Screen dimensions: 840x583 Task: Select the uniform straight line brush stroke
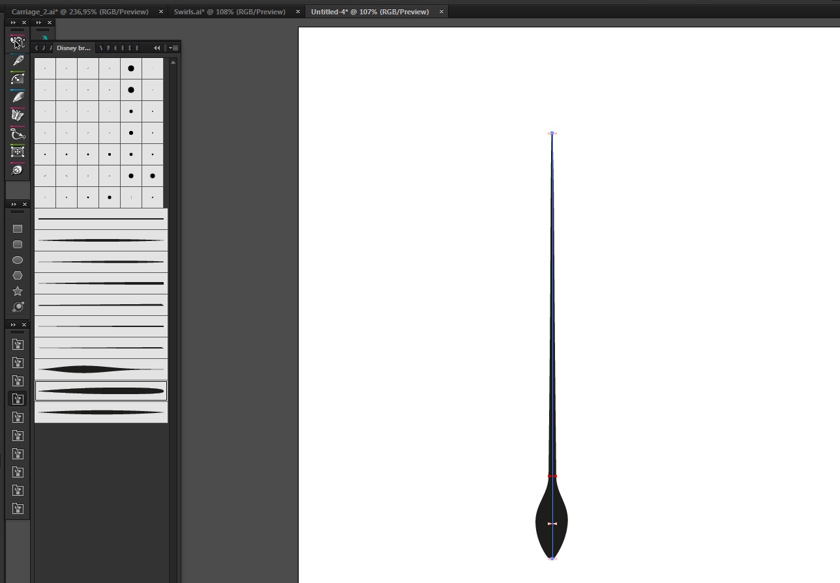pyautogui.click(x=101, y=219)
